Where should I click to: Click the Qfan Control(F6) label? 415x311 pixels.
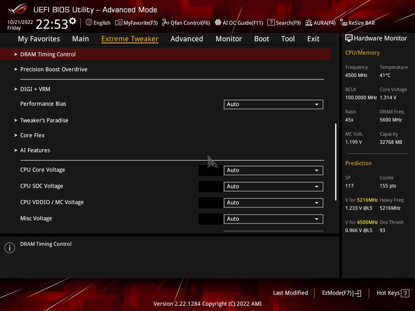(x=190, y=23)
